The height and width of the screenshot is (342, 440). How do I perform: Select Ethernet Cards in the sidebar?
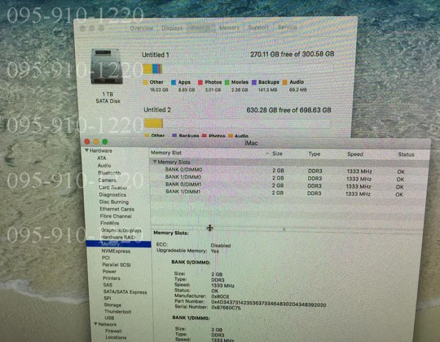117,209
